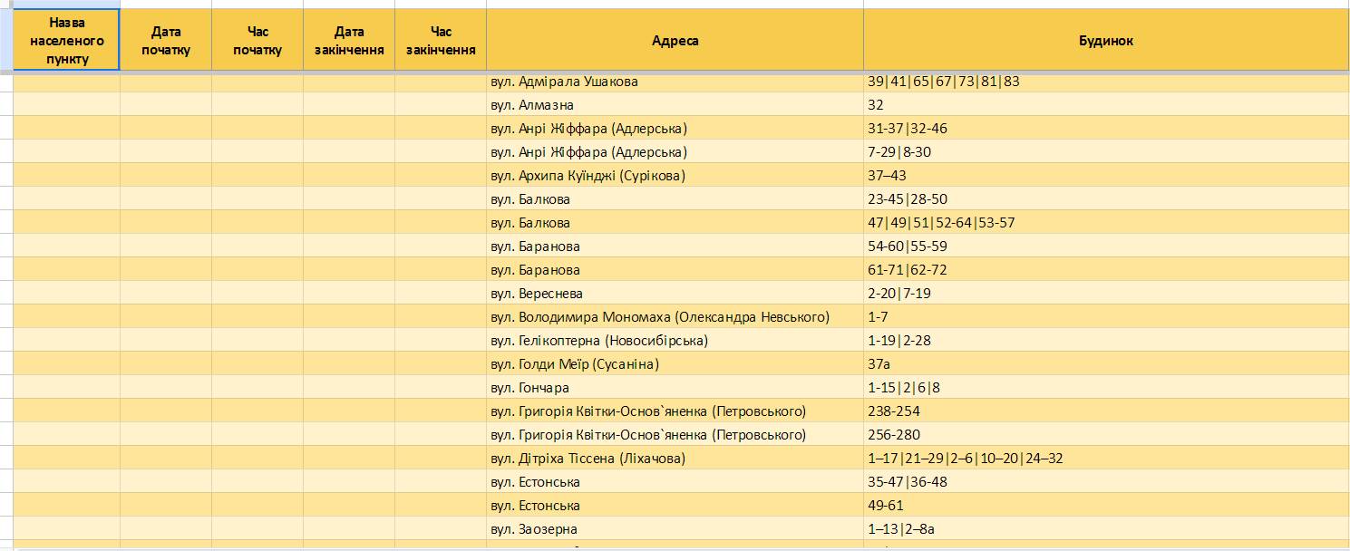Click the 'Адреса' column header

coord(675,40)
